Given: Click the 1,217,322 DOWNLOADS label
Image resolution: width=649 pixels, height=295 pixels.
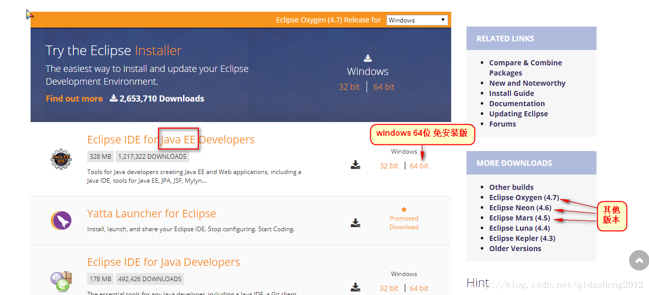Looking at the screenshot, I should click(152, 157).
